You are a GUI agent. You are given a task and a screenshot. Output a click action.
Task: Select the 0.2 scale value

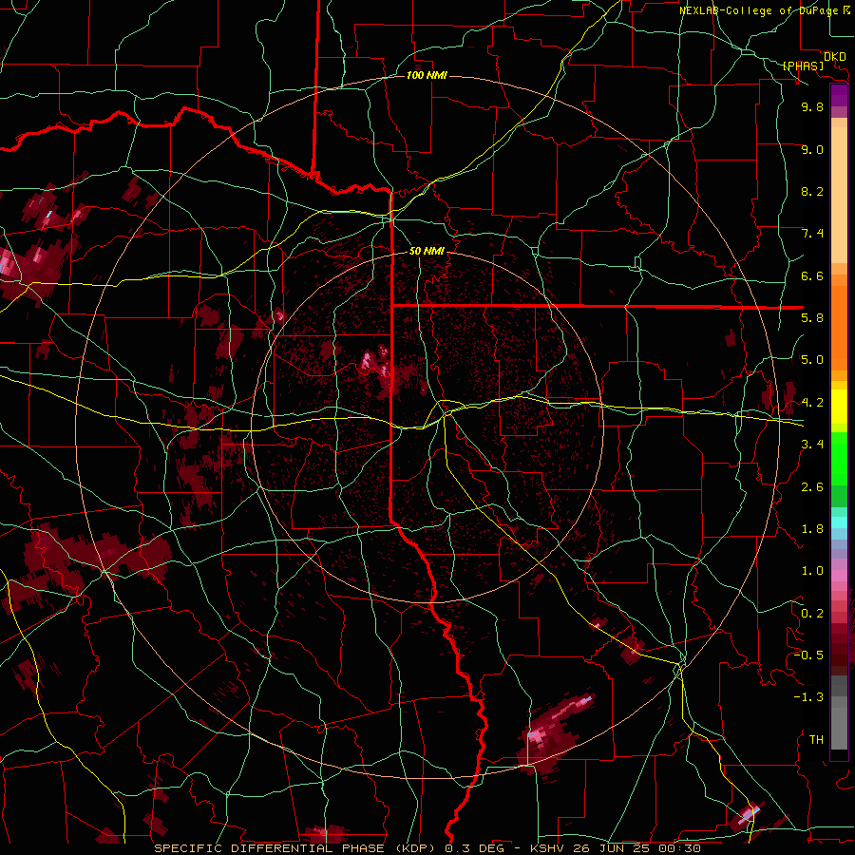[x=812, y=614]
